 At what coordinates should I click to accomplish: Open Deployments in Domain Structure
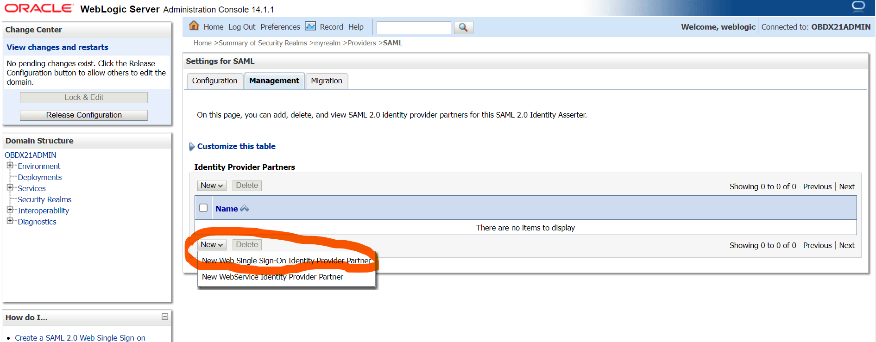[40, 177]
